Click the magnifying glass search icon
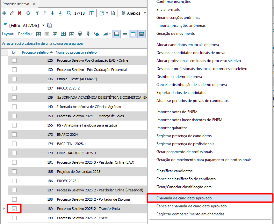 point(69,13)
